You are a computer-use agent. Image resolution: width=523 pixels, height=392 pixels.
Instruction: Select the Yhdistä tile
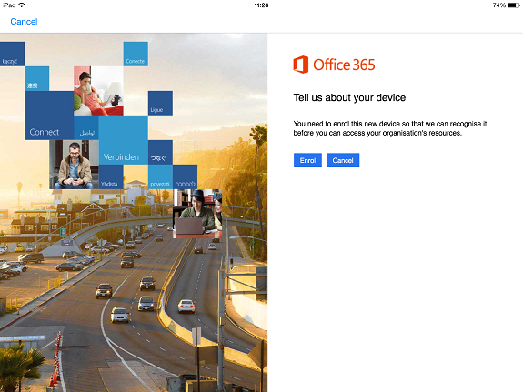click(x=111, y=176)
